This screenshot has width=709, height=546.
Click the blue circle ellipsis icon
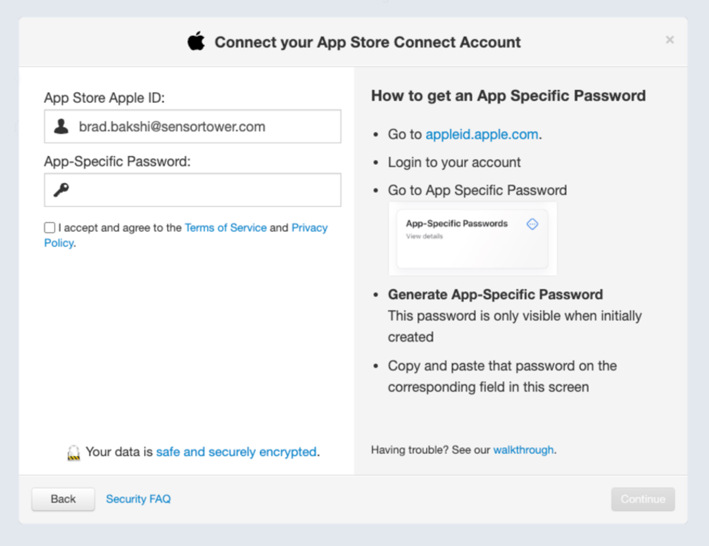(532, 224)
